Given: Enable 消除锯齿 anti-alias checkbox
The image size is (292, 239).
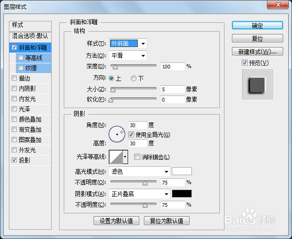Looking at the screenshot, I should 137,157.
